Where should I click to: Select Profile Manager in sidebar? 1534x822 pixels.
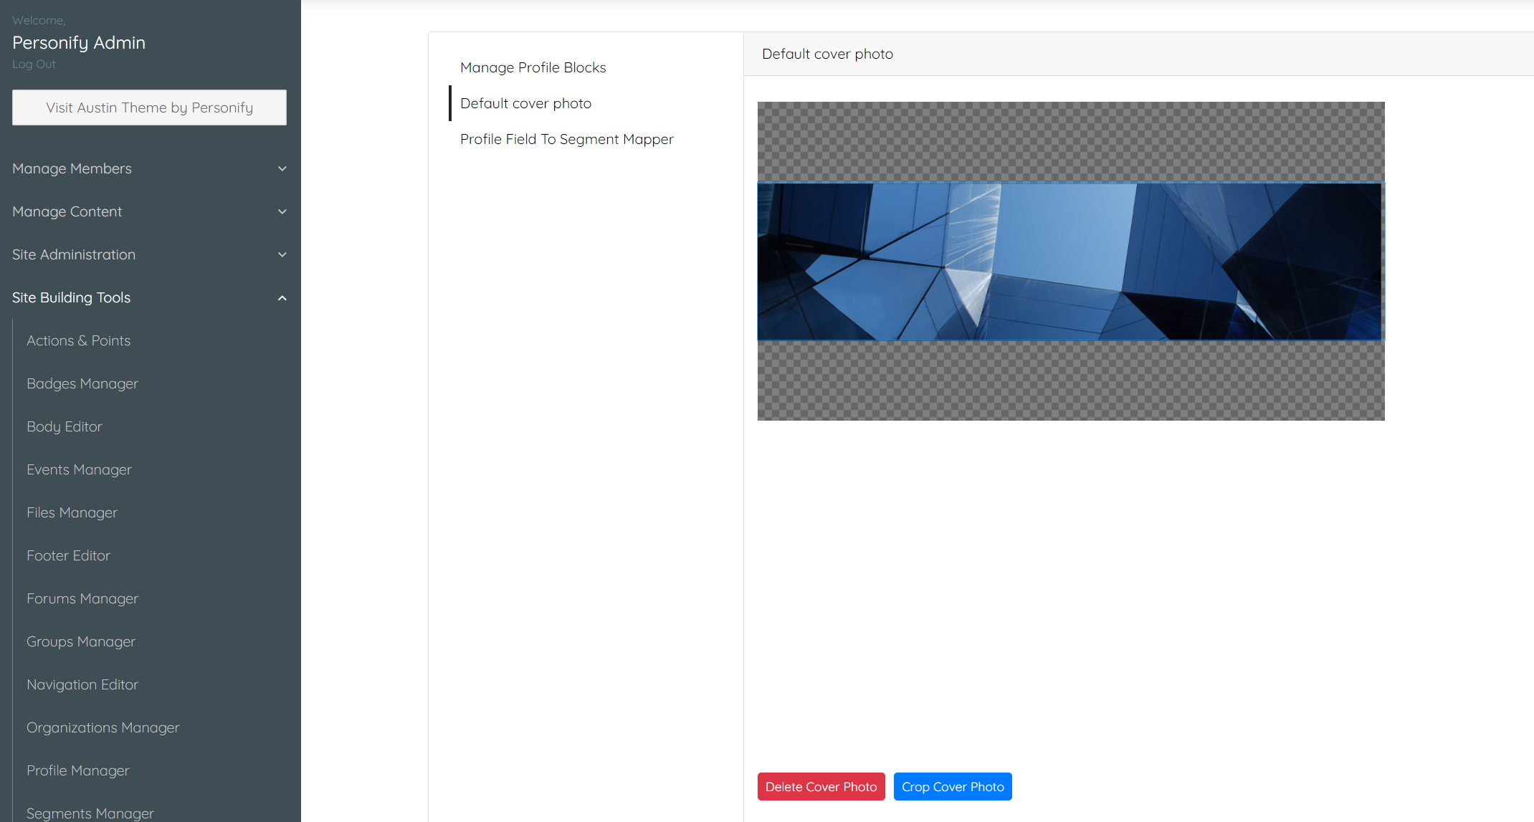(x=78, y=770)
